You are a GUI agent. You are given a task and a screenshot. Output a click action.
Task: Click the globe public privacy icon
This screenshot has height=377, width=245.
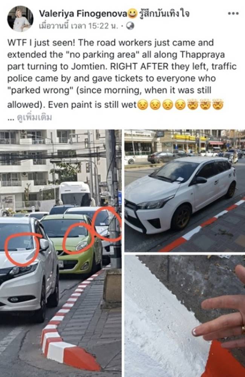(x=130, y=26)
